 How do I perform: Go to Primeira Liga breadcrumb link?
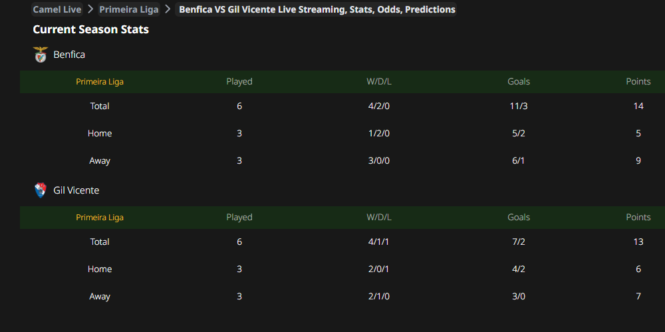(x=129, y=9)
